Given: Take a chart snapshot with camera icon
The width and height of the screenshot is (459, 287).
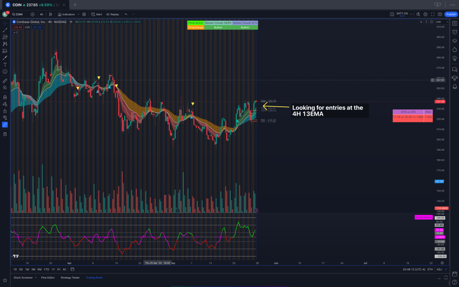Looking at the screenshot, I should click(440, 14).
